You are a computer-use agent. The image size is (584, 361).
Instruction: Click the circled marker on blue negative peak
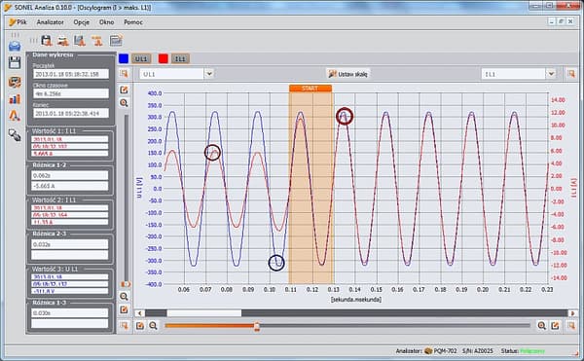click(x=276, y=263)
